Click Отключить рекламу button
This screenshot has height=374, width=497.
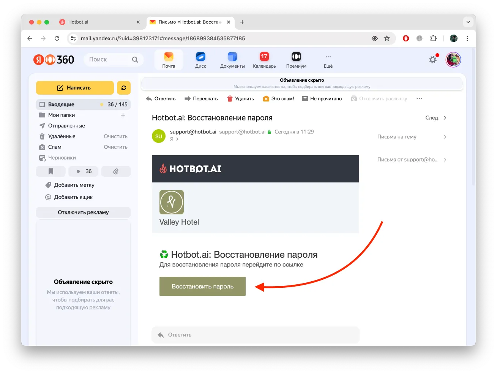coord(83,212)
